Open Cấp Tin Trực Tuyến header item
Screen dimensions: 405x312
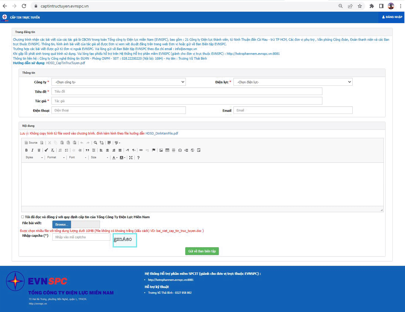pos(25,17)
